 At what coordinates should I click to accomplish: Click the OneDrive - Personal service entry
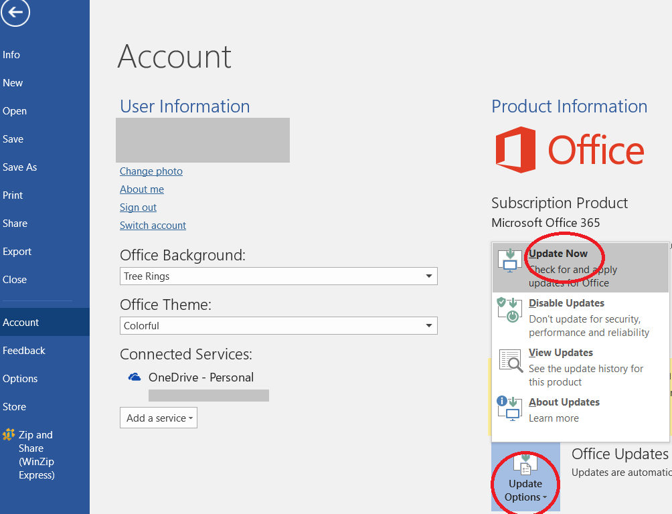tap(201, 377)
